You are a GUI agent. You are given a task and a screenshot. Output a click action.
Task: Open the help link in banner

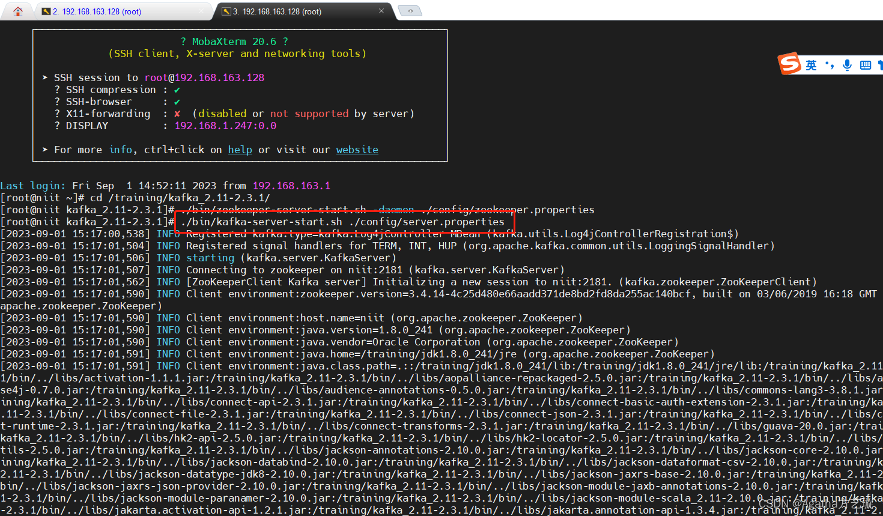(240, 150)
